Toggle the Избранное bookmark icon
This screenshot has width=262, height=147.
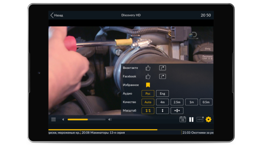coord(148,85)
